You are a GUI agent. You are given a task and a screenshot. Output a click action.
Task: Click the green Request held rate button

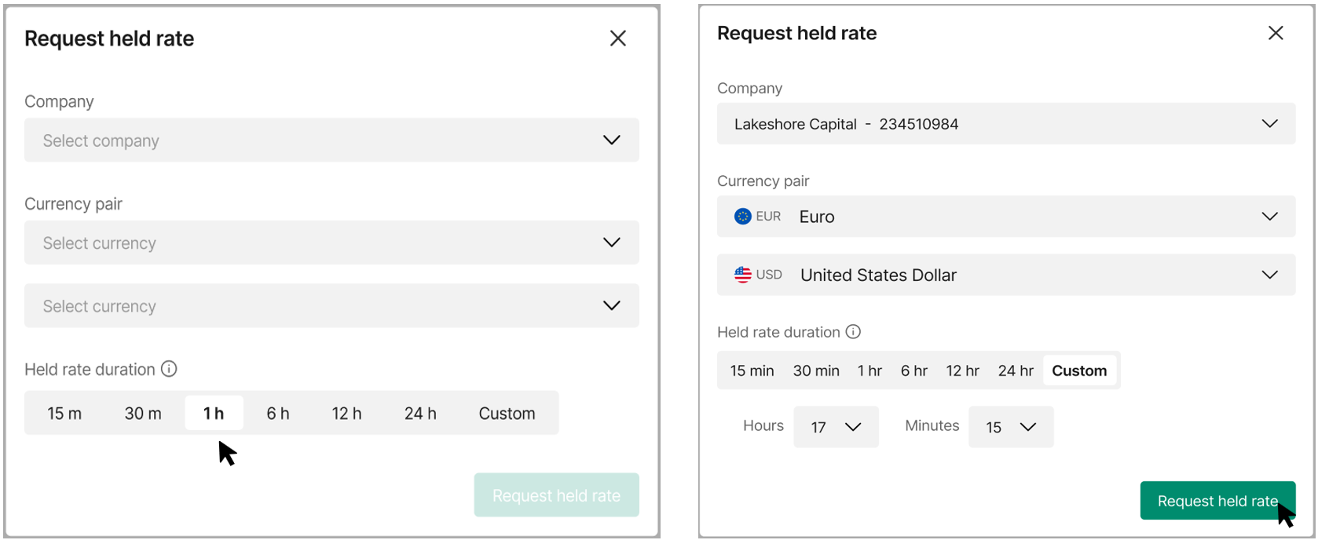pyautogui.click(x=1217, y=501)
